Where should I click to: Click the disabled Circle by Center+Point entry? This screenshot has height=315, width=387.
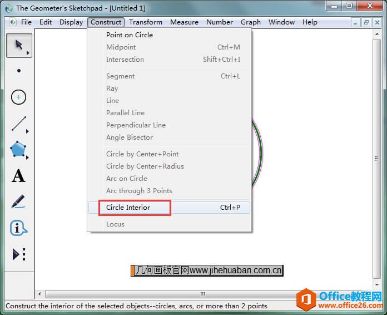click(169, 154)
